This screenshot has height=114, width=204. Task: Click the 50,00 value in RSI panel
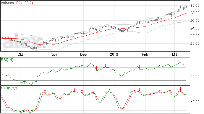(195, 74)
